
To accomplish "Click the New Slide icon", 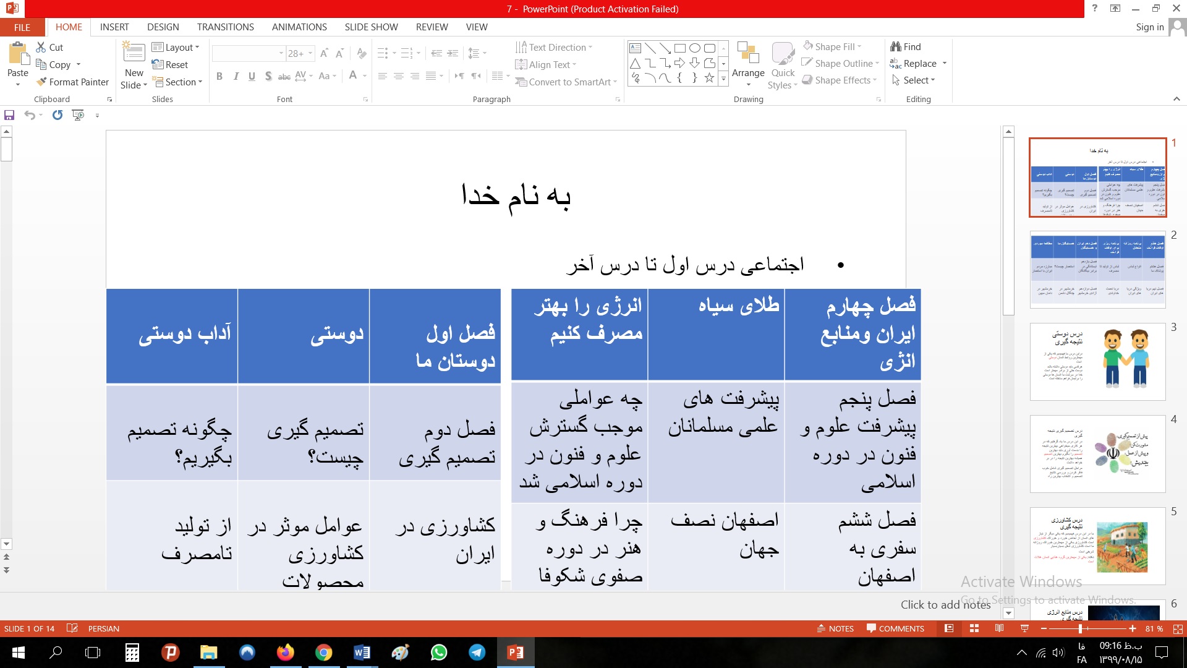I will point(134,53).
